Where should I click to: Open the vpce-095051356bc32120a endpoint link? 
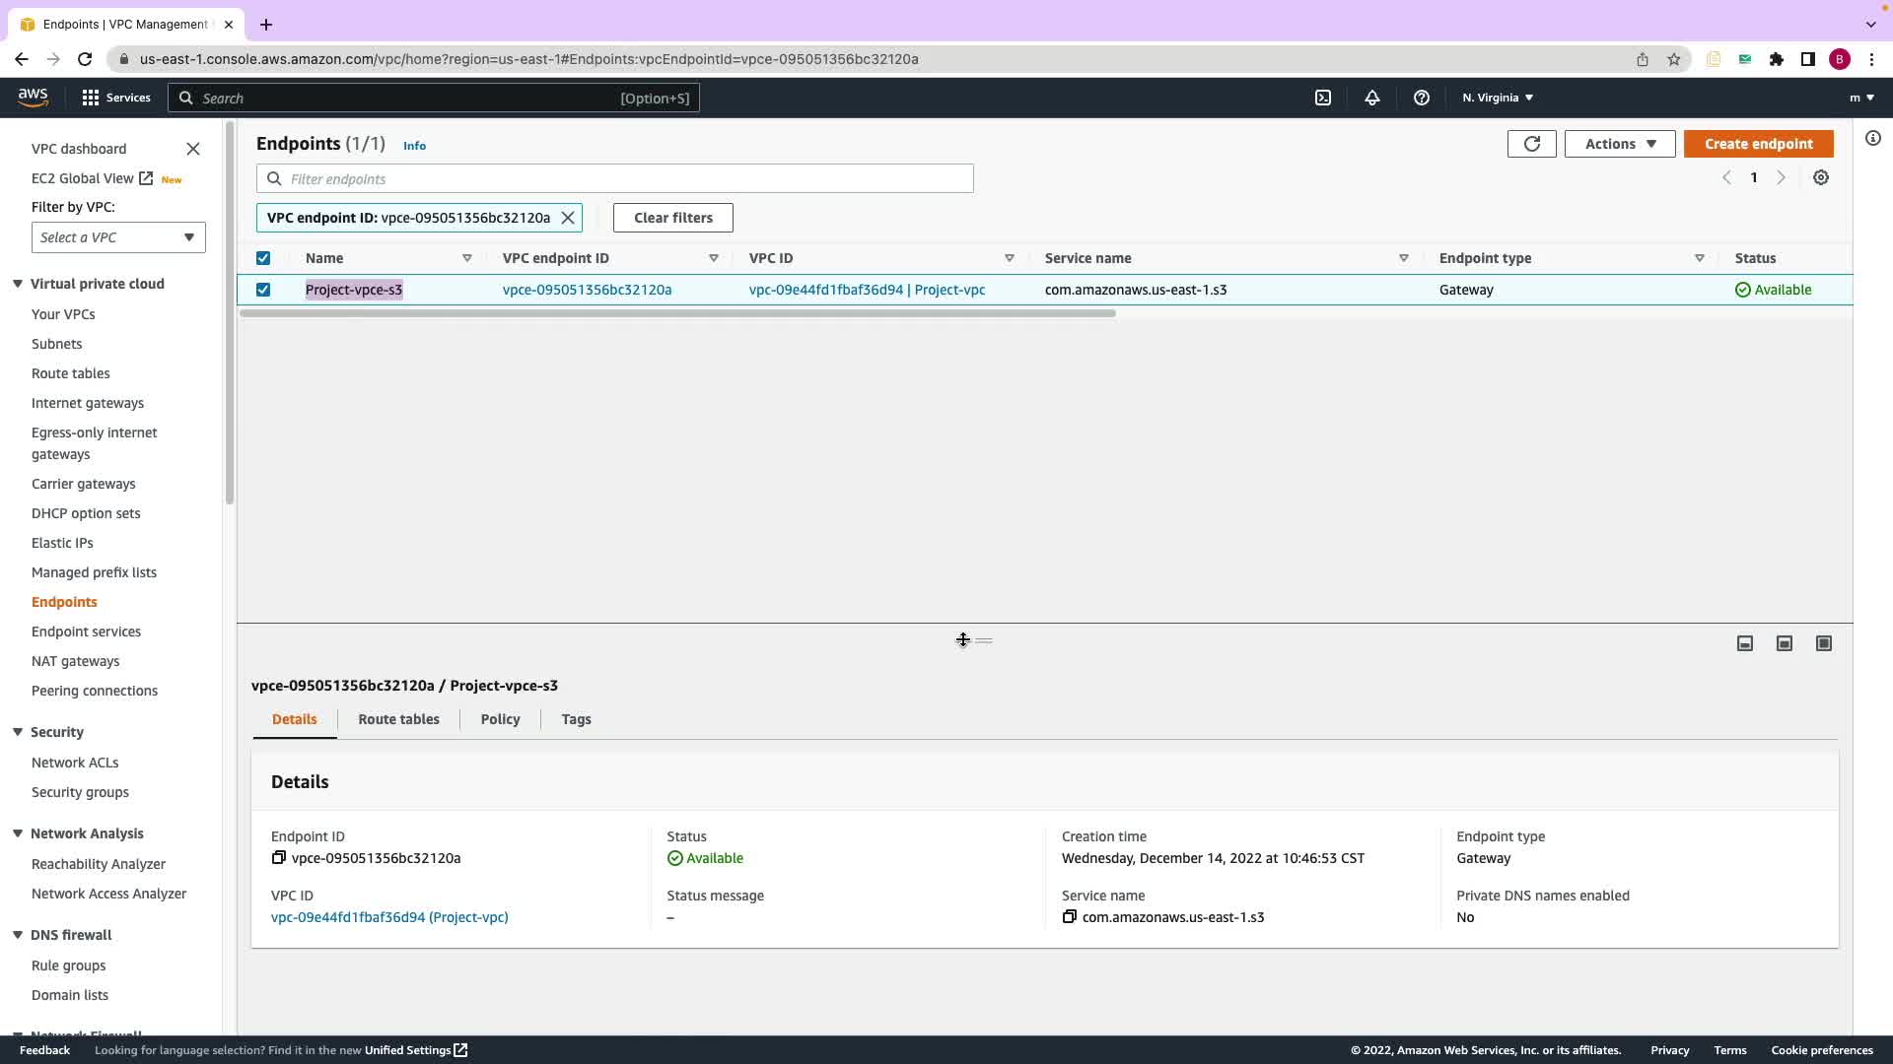pos(587,290)
